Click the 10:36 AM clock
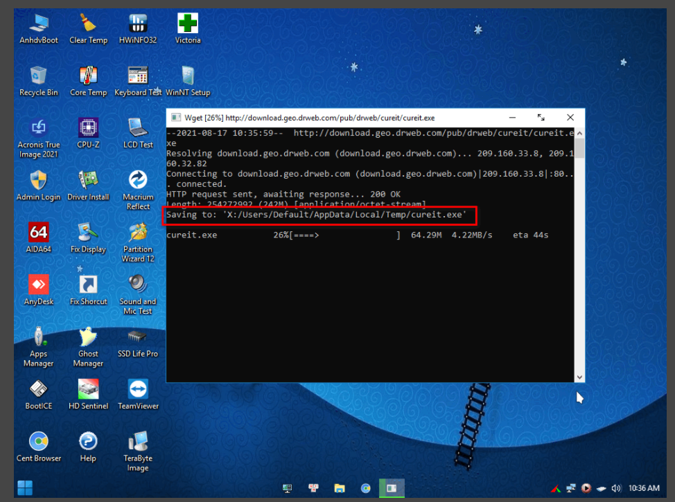 pyautogui.click(x=644, y=488)
